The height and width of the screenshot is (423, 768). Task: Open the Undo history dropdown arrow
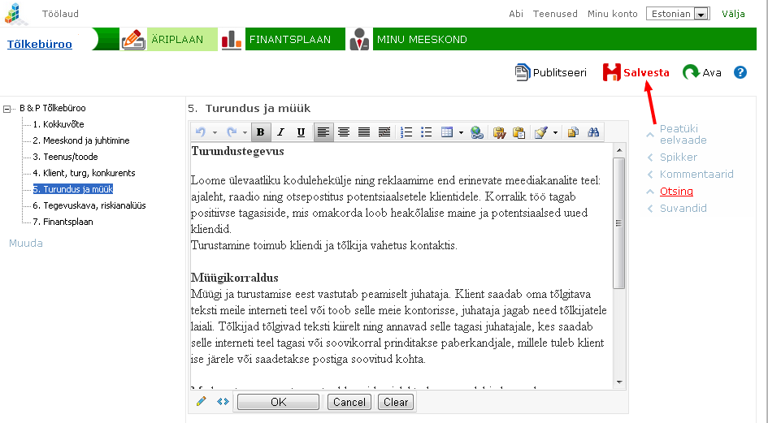pyautogui.click(x=215, y=132)
